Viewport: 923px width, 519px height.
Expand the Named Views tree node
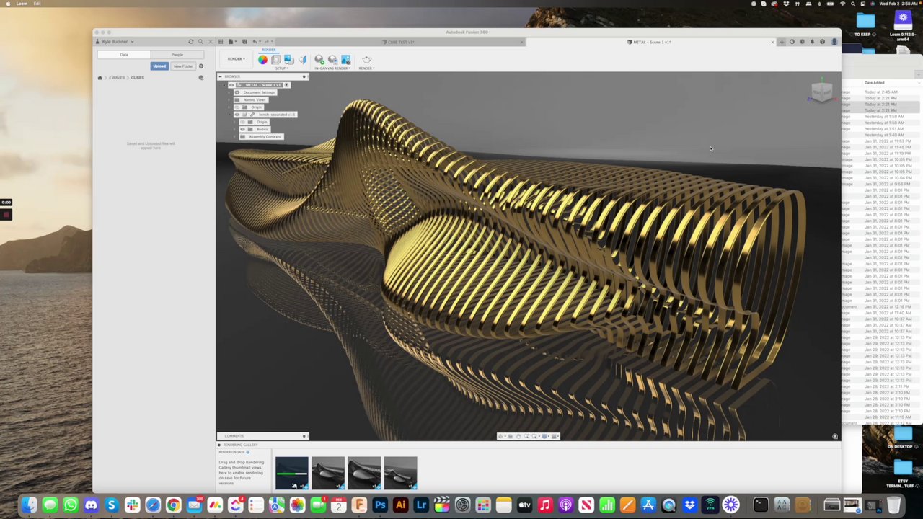tap(231, 99)
